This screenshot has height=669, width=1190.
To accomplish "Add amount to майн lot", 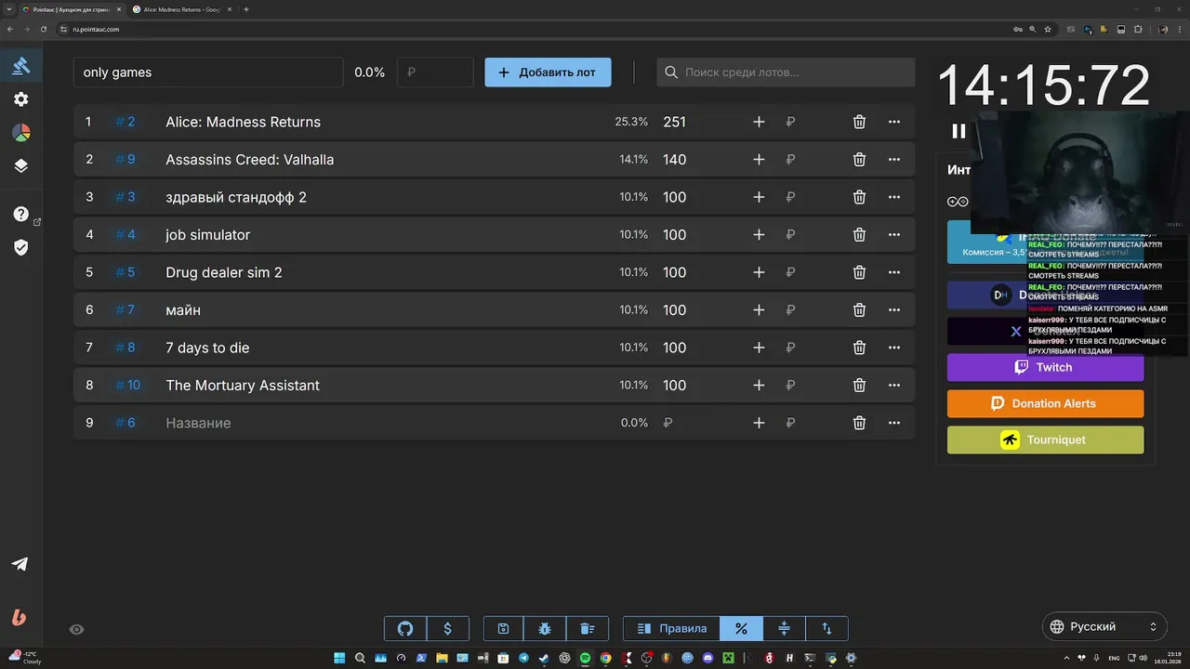I will click(759, 309).
